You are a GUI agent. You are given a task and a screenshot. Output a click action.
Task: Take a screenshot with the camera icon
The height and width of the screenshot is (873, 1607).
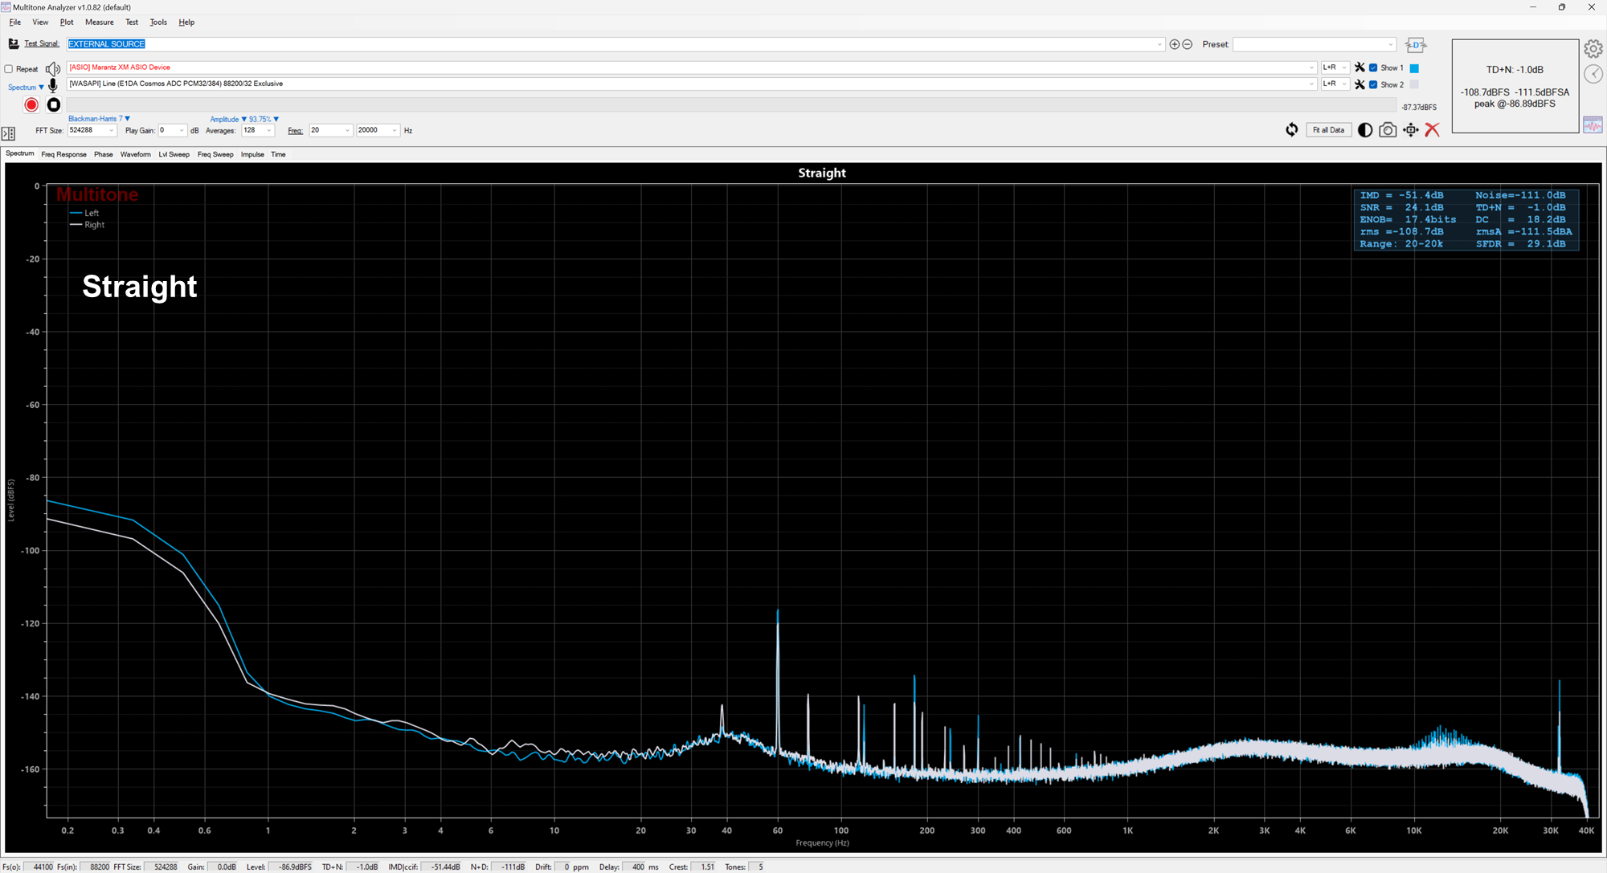pyautogui.click(x=1388, y=130)
